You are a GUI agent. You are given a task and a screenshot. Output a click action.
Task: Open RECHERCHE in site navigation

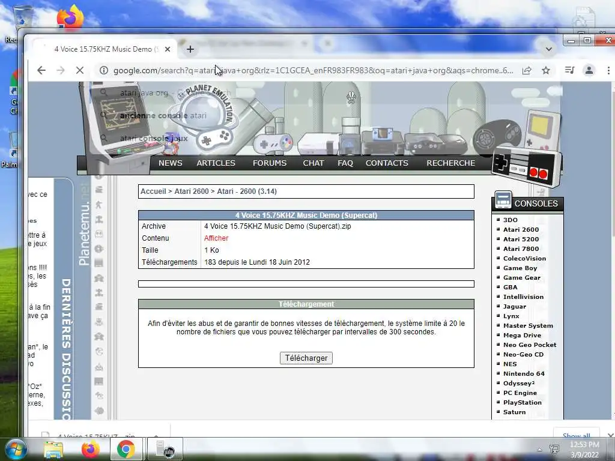click(x=450, y=163)
